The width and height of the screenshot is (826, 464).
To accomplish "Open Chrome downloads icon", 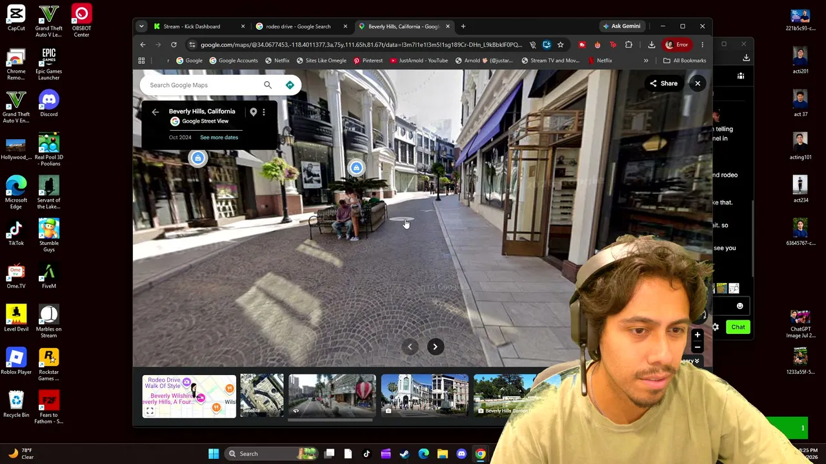I will [x=651, y=44].
